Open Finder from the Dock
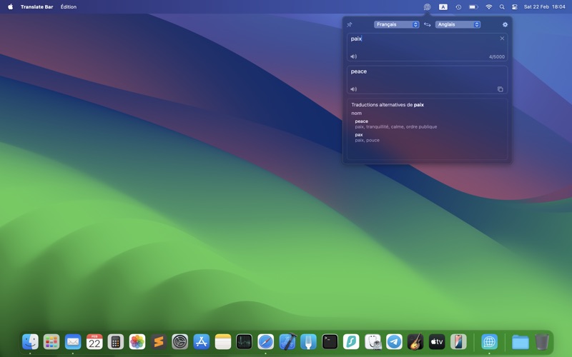Screen dimensions: 572x357 point(30,342)
